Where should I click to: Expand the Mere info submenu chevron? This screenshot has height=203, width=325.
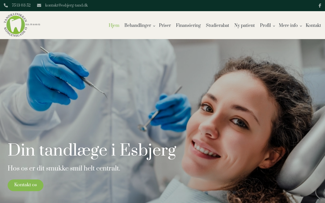tap(301, 26)
